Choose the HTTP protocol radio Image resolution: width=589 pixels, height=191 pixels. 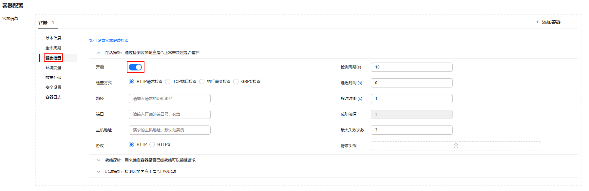click(x=131, y=144)
